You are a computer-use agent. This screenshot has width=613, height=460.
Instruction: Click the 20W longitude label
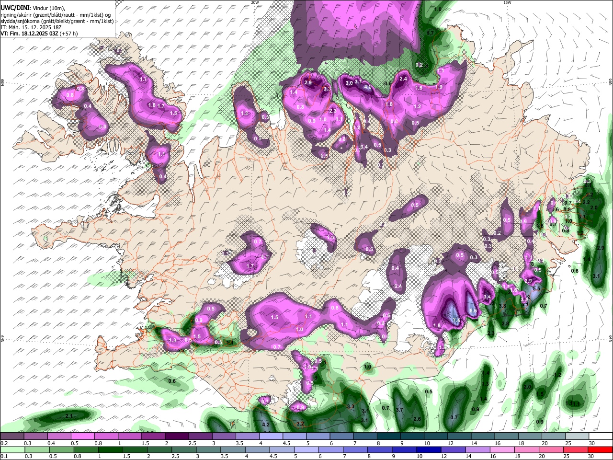point(255,2)
